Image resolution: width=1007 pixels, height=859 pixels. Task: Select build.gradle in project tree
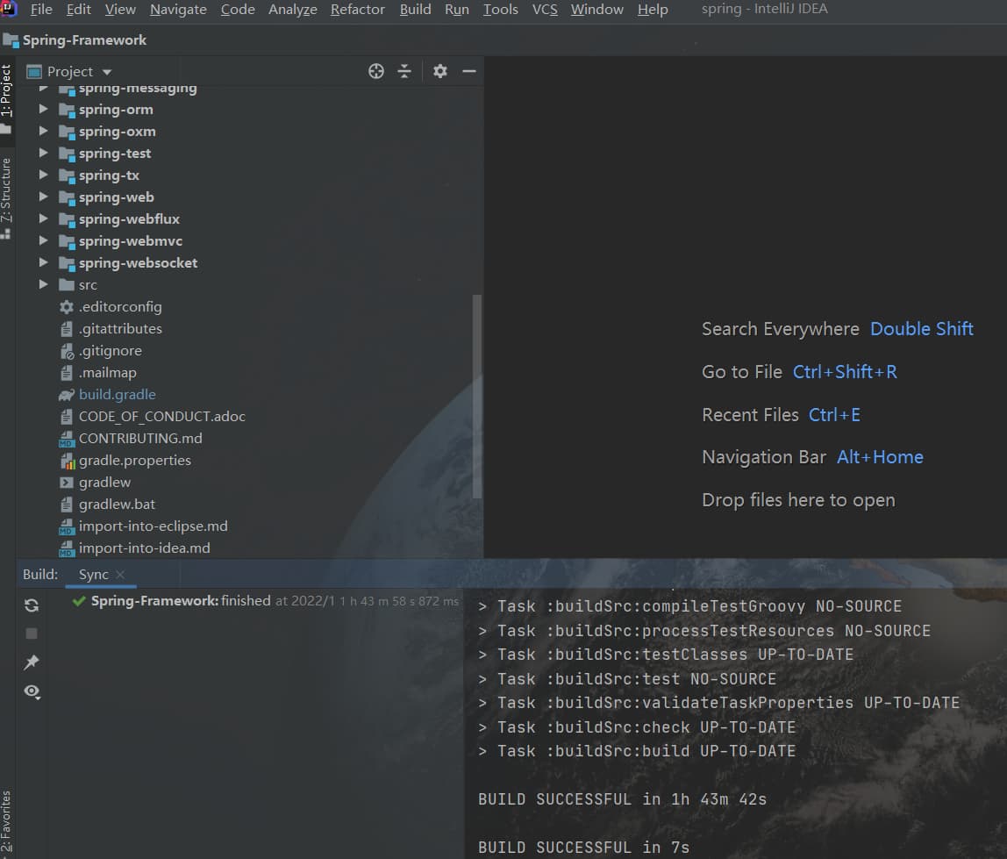[x=117, y=395]
